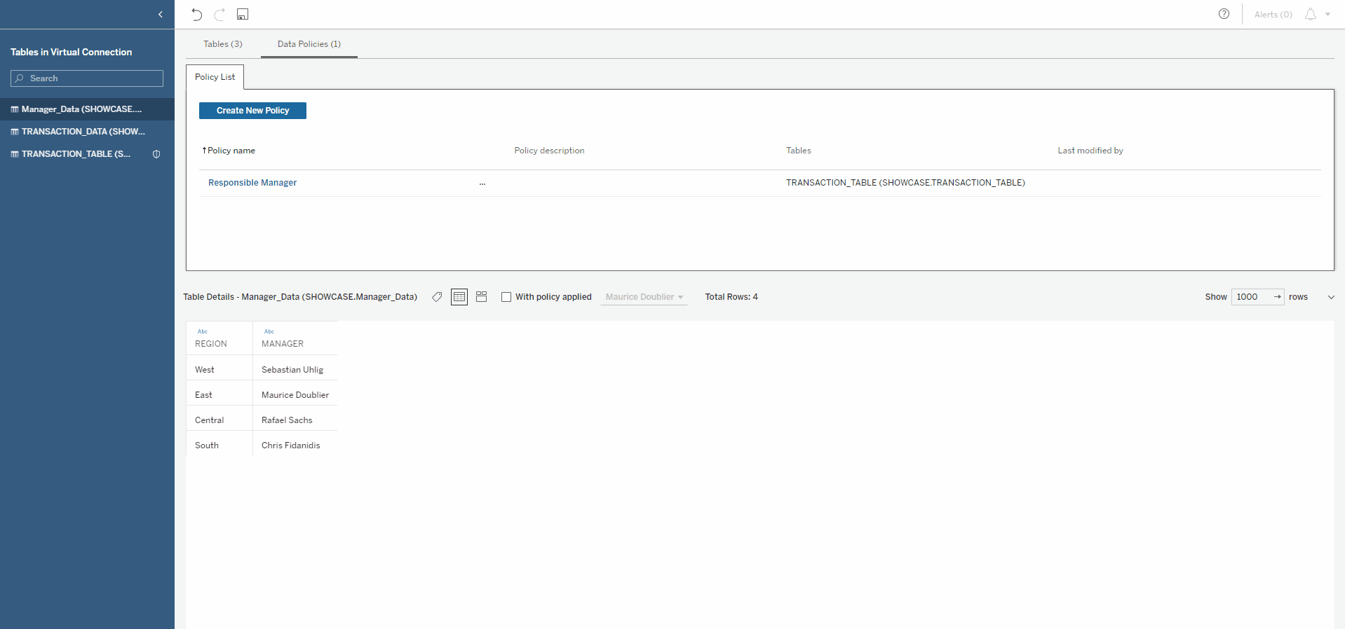The width and height of the screenshot is (1345, 629).
Task: Open the Responsible Manager policy link
Action: pyautogui.click(x=252, y=183)
